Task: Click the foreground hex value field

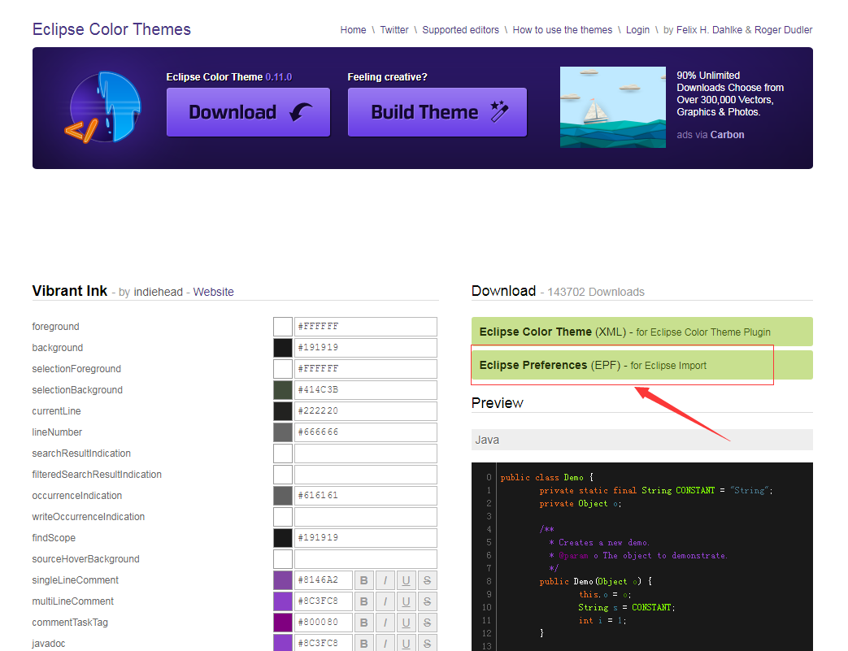Action: [366, 327]
